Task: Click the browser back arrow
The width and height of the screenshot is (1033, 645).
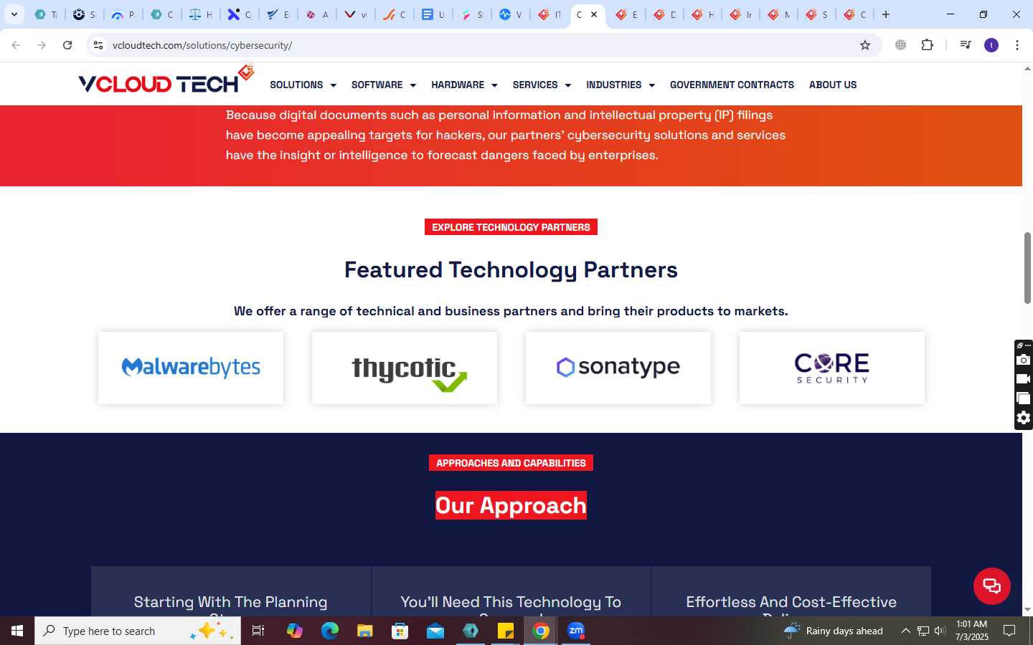Action: (x=16, y=45)
